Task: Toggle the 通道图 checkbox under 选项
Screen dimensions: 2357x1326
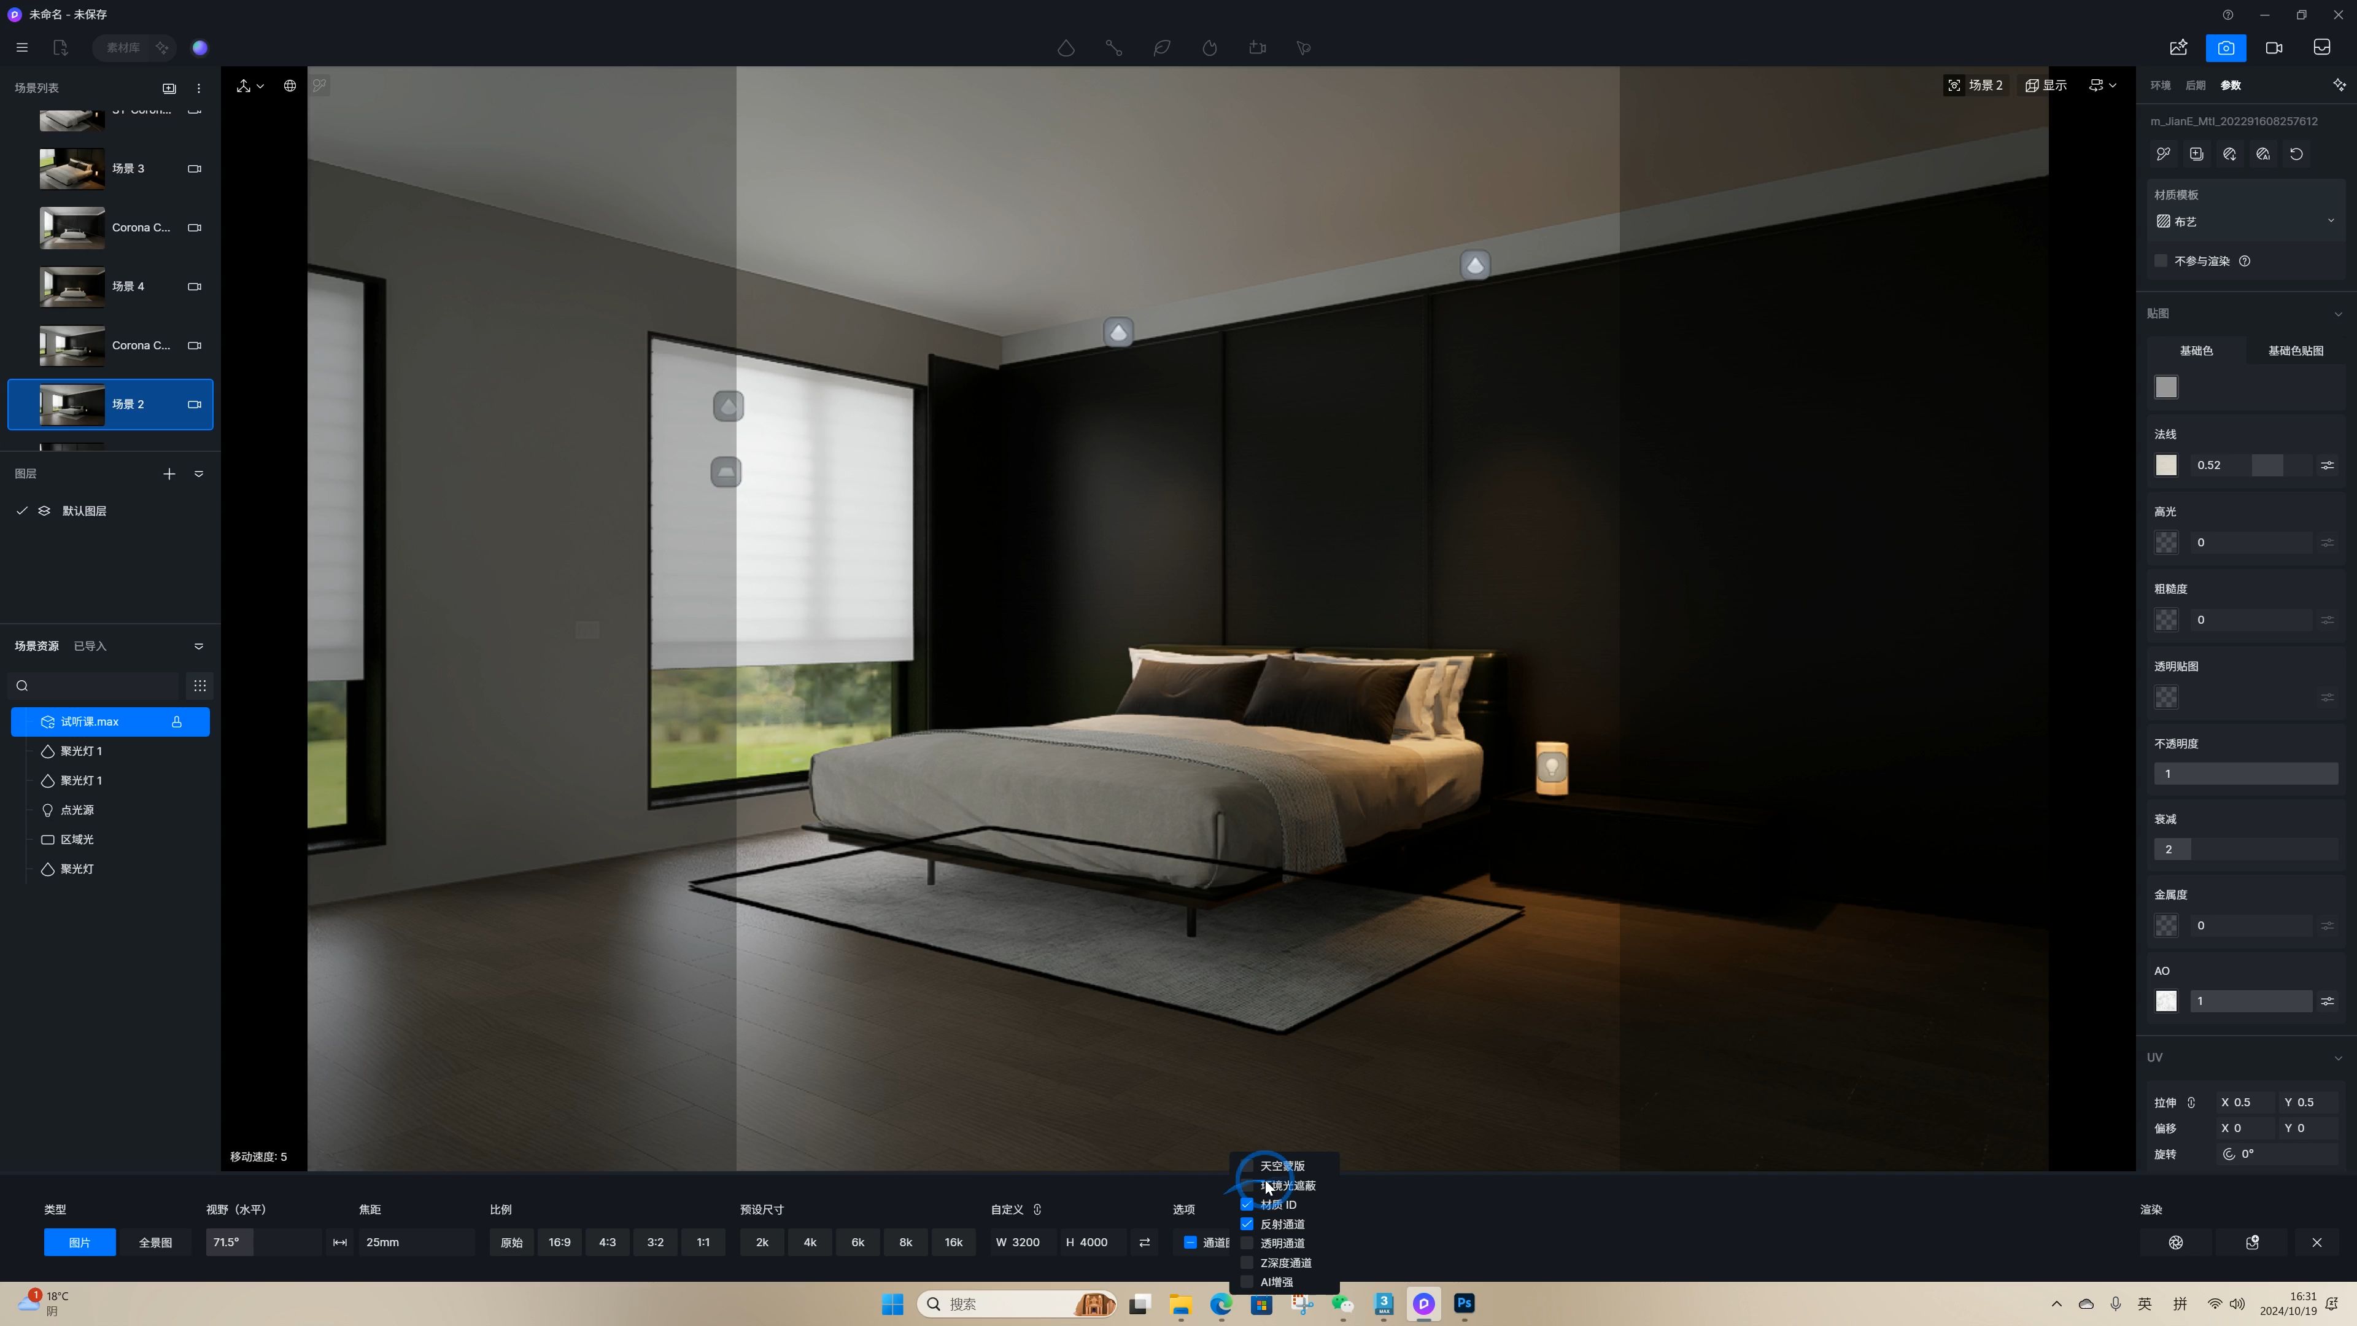Action: [1190, 1243]
